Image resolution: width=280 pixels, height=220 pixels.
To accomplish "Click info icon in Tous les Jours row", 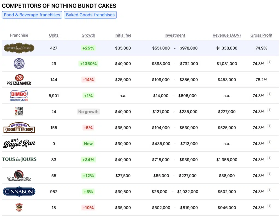I will click(269, 158).
